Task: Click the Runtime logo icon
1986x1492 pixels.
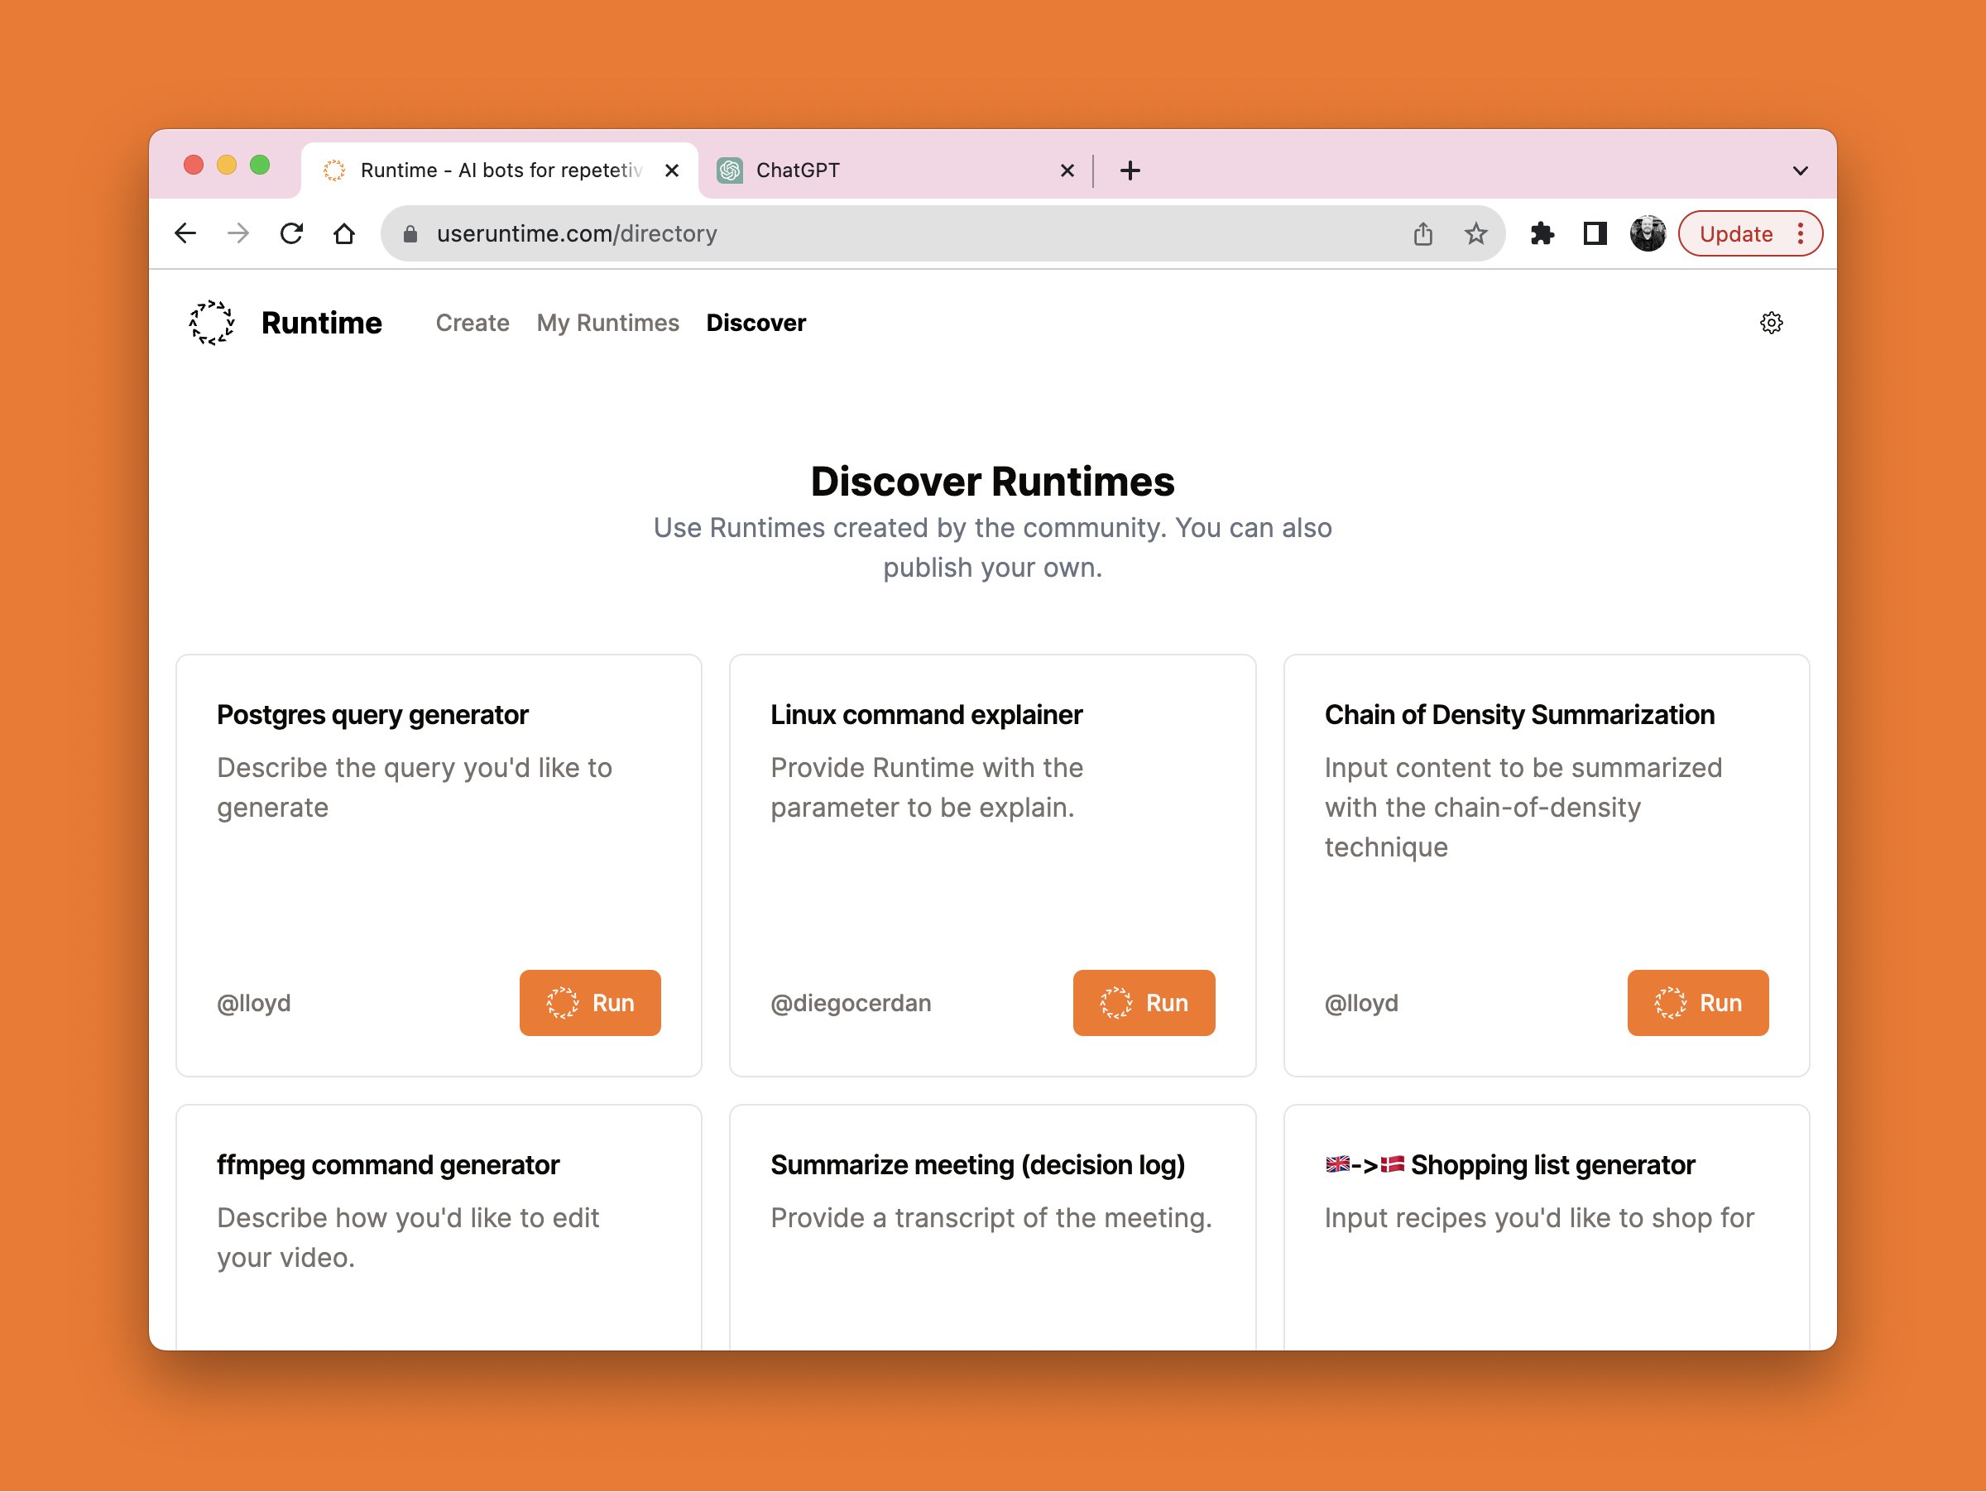Action: 212,324
